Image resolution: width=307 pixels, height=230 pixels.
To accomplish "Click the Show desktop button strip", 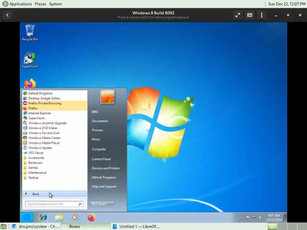I will point(285,217).
